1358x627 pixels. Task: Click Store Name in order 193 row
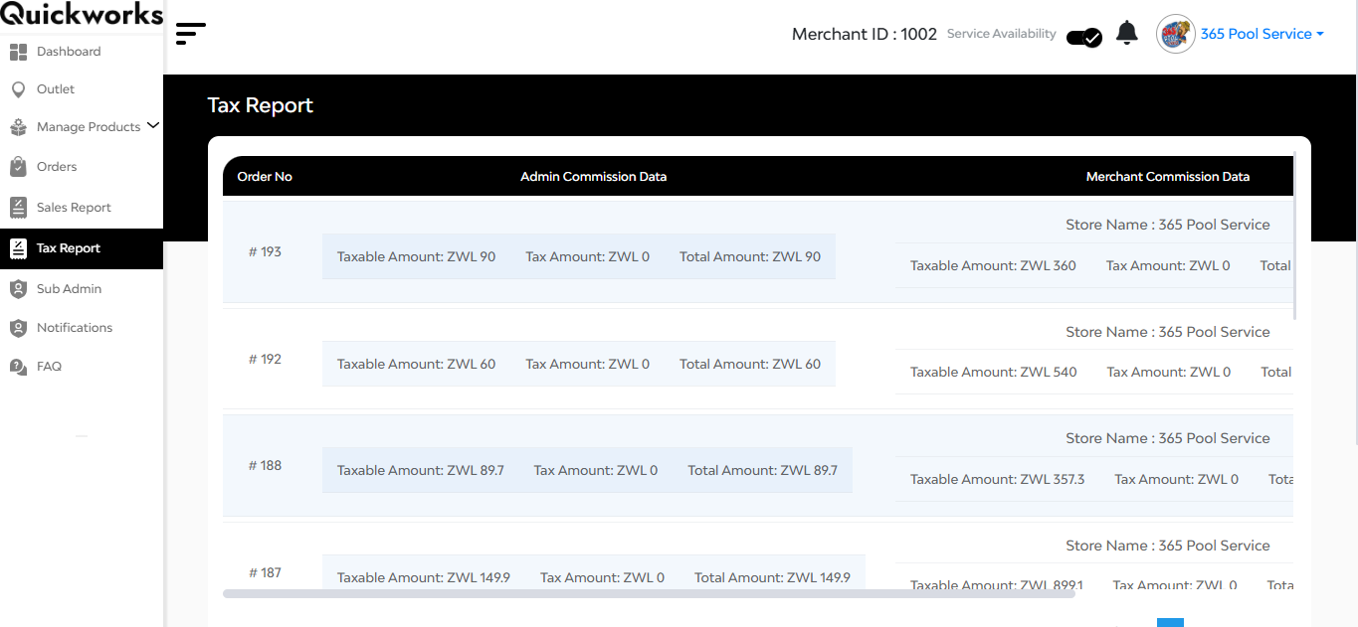(1168, 225)
